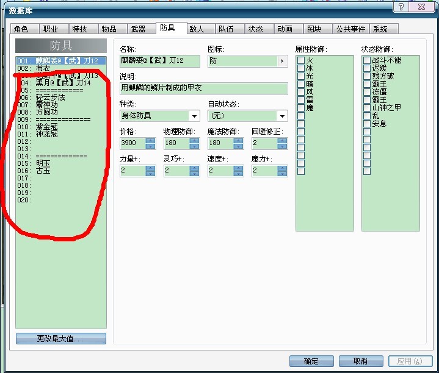Toggle the 光 element defense checkbox
Viewport: 439px width, 373px height.
pos(301,76)
